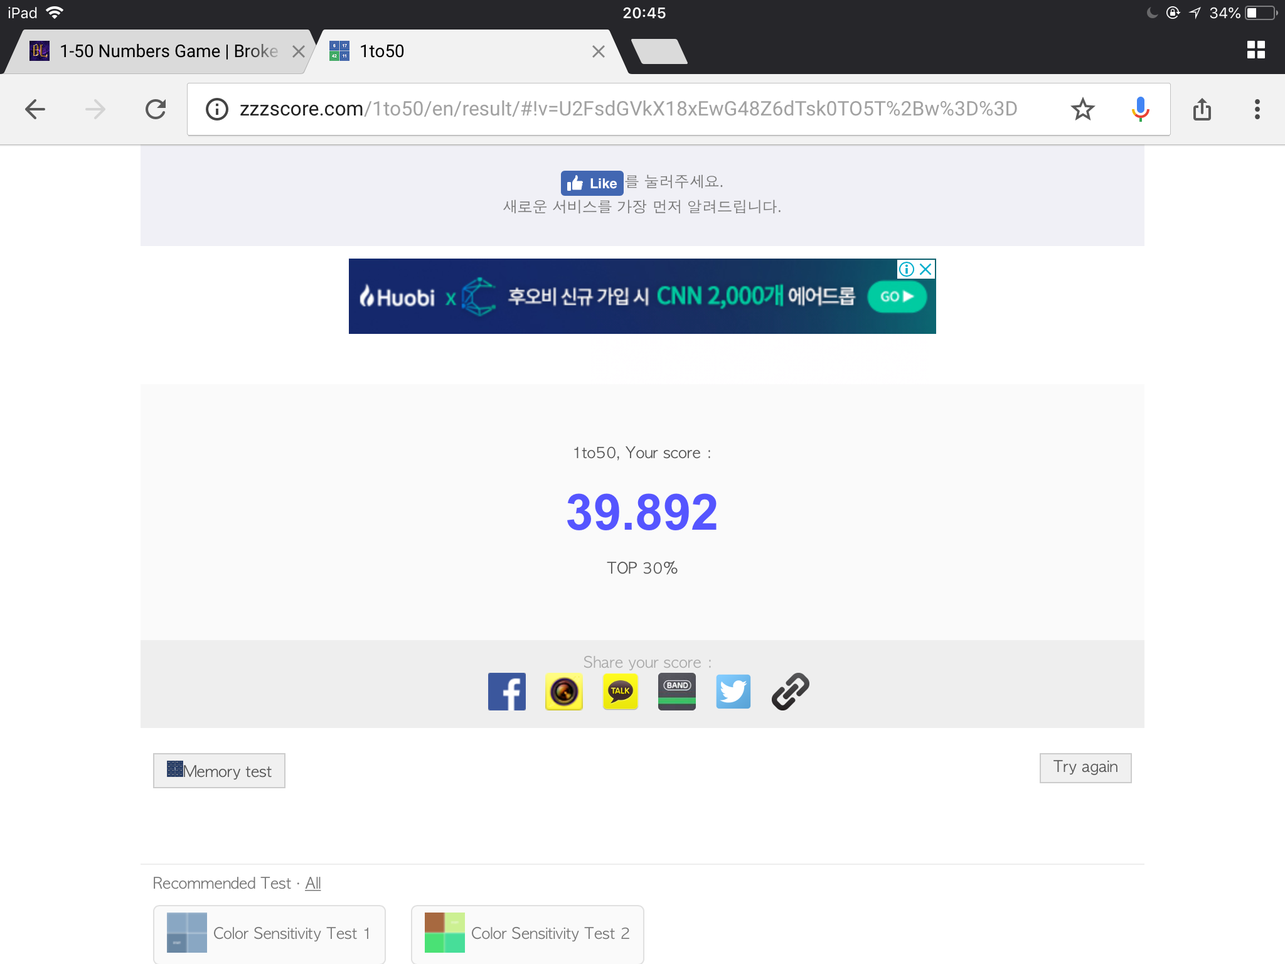The height and width of the screenshot is (964, 1285).
Task: Open the share sheet icon
Action: click(x=1202, y=109)
